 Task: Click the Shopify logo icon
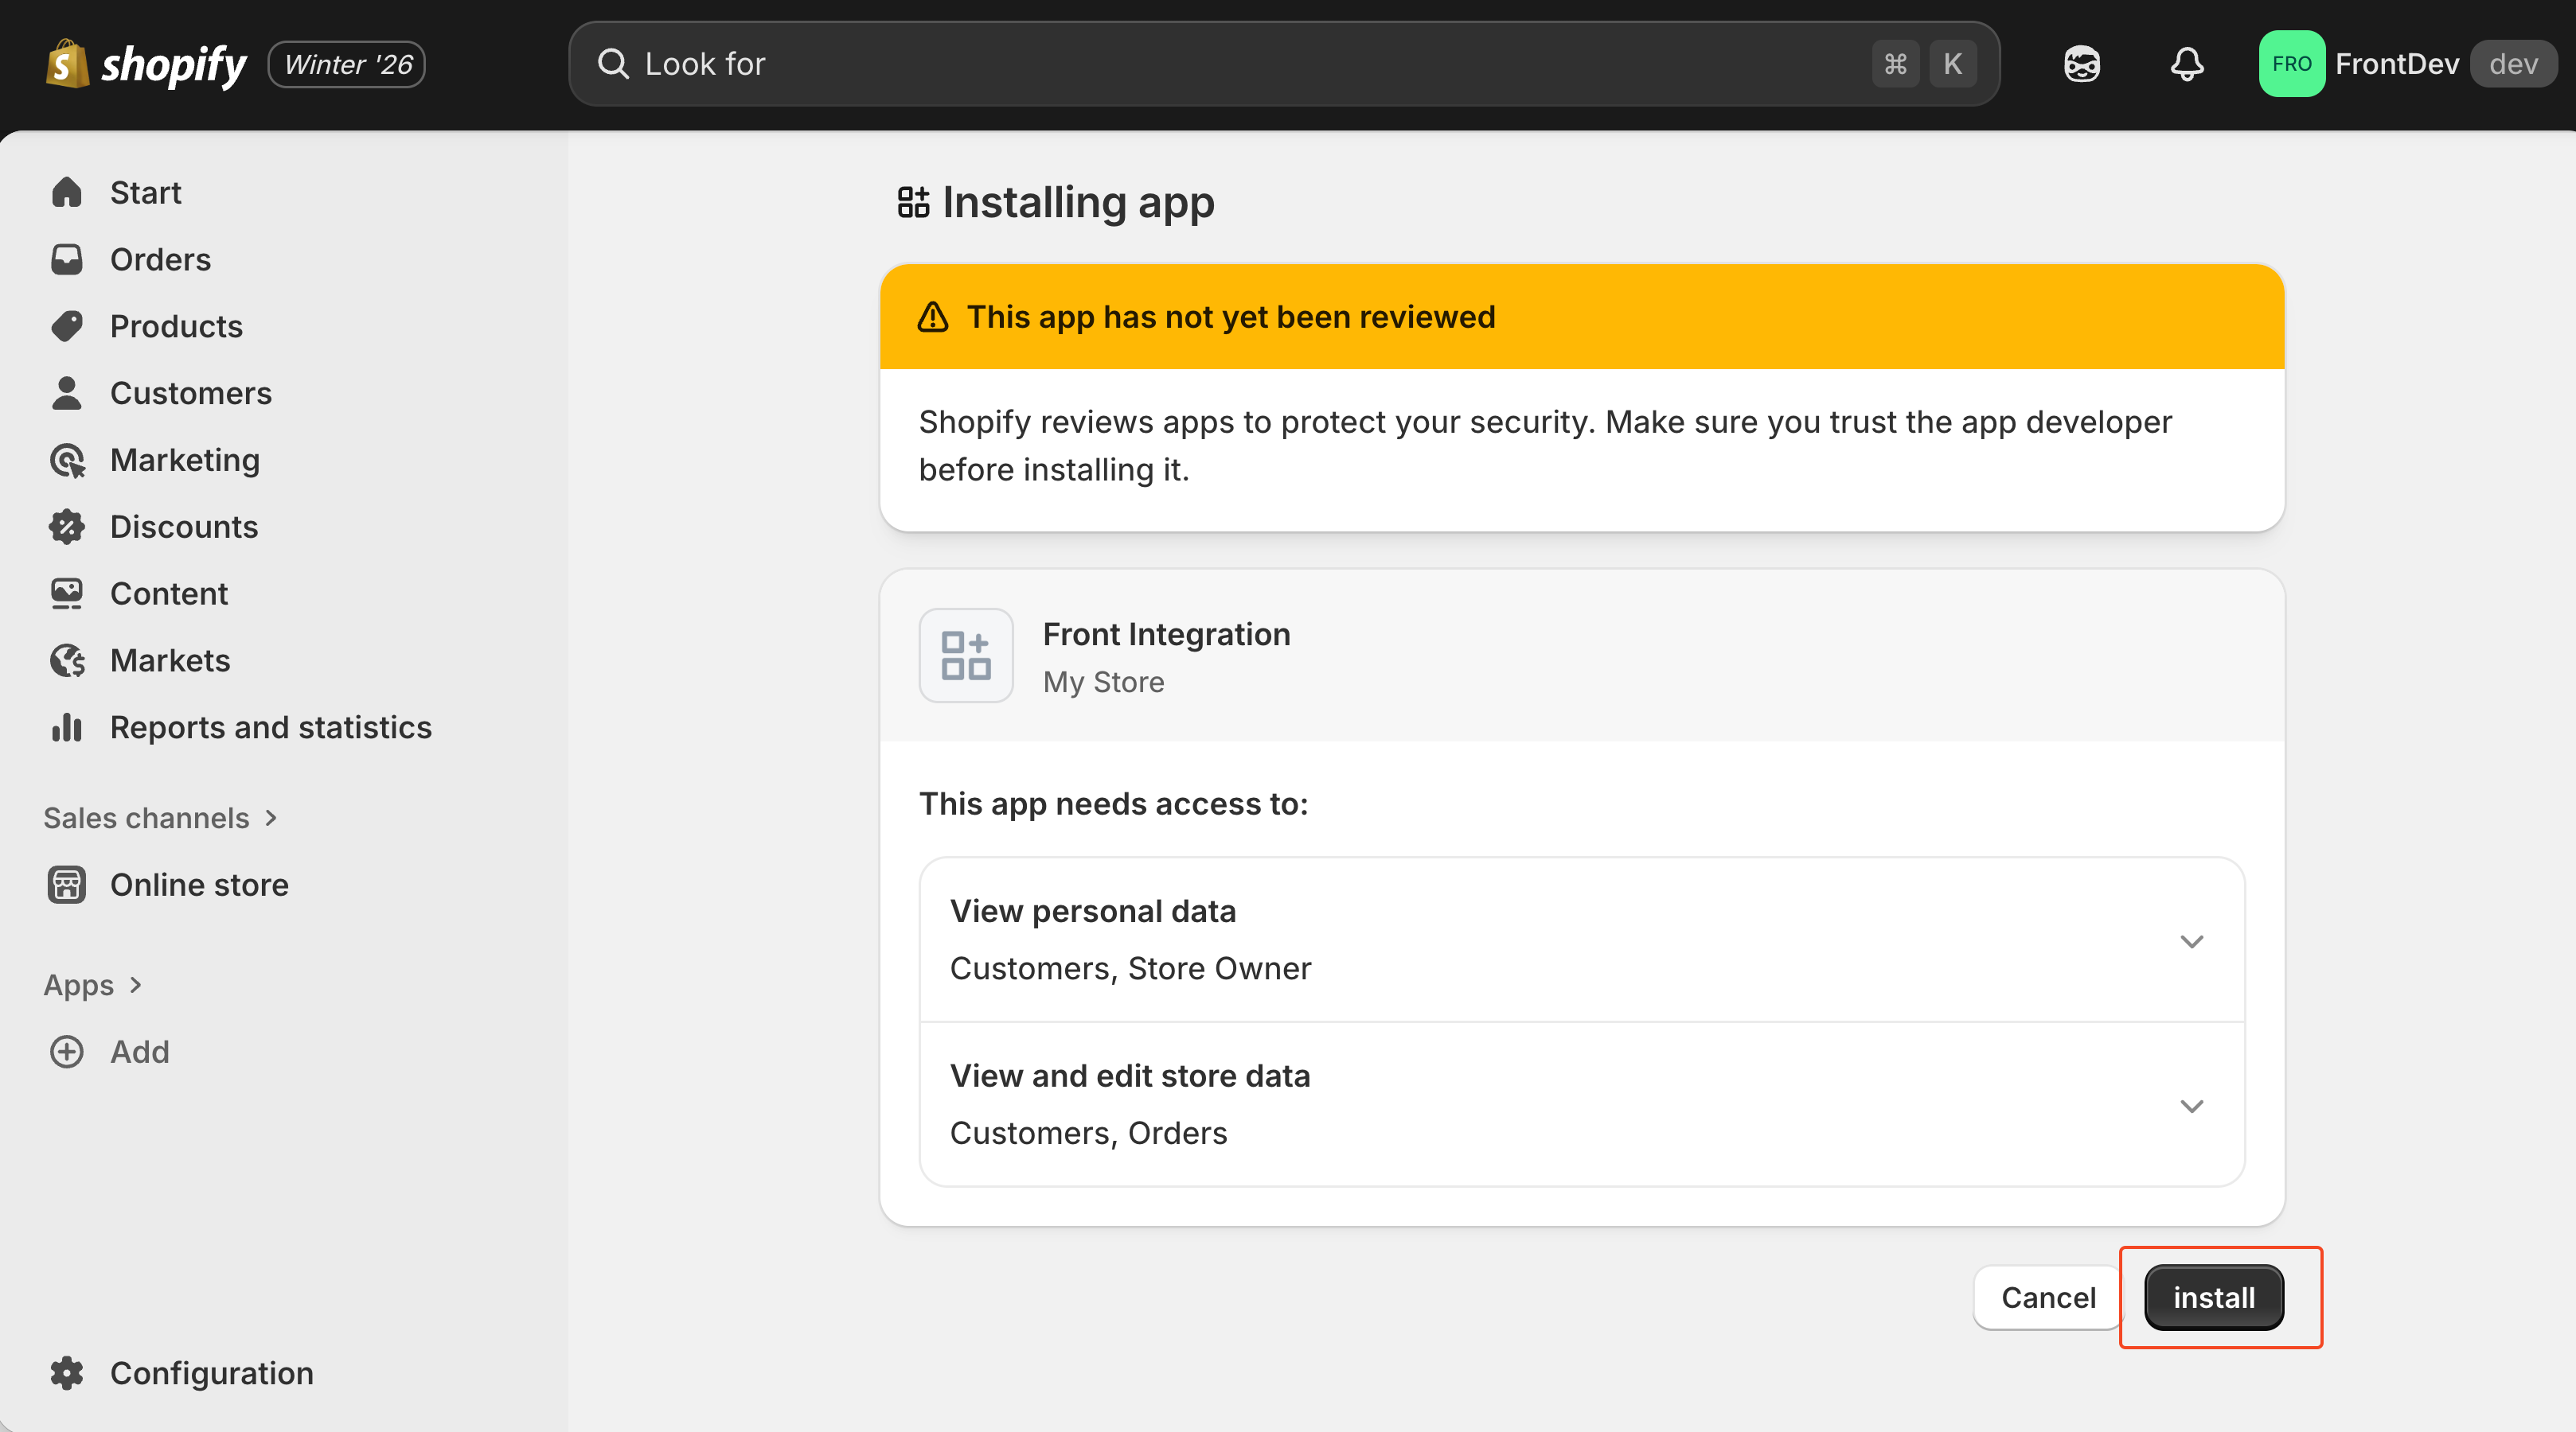[x=67, y=64]
